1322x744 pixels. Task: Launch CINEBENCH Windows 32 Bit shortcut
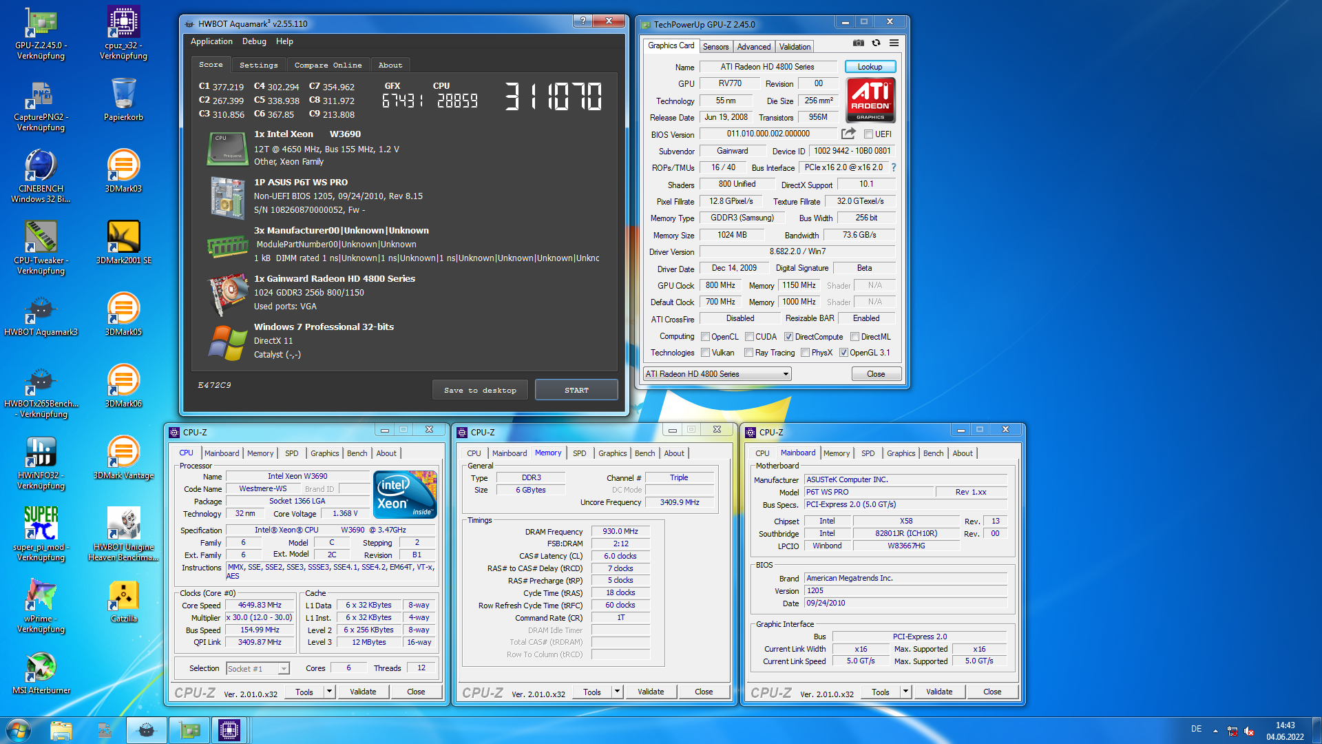click(41, 176)
